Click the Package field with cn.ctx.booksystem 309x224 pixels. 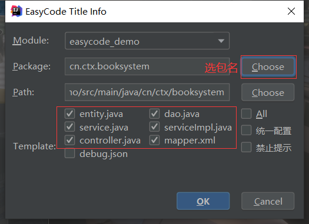pyautogui.click(x=147, y=66)
